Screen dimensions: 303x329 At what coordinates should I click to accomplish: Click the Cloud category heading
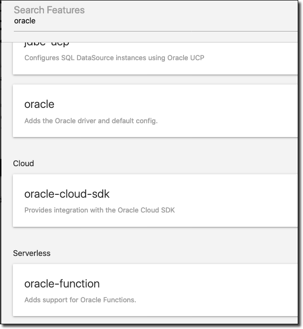coord(23,163)
